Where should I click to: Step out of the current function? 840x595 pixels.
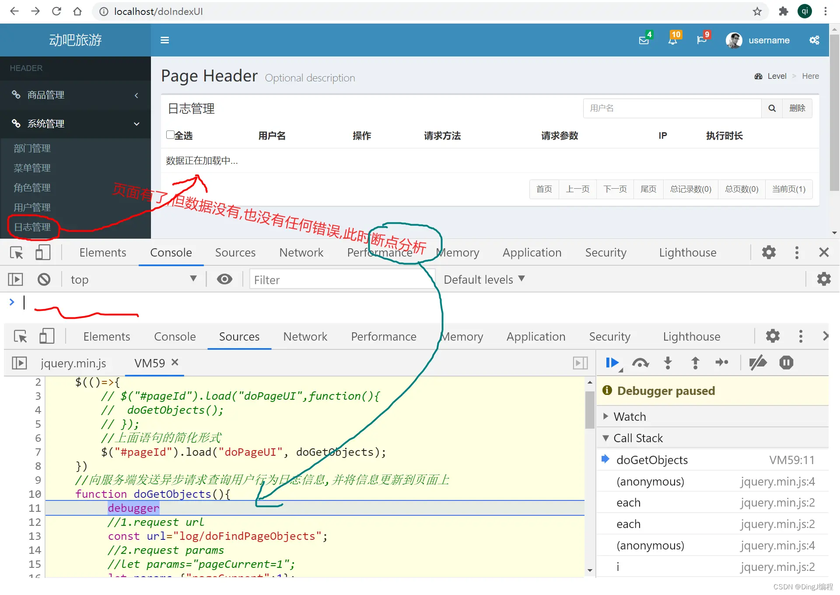pyautogui.click(x=695, y=363)
